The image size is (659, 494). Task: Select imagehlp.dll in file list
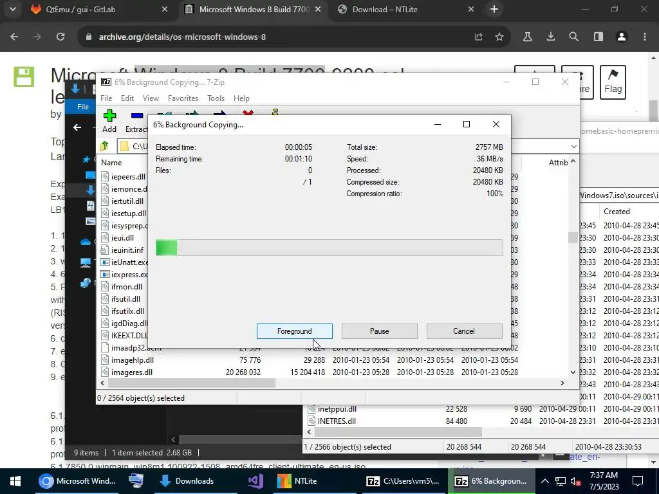click(133, 360)
